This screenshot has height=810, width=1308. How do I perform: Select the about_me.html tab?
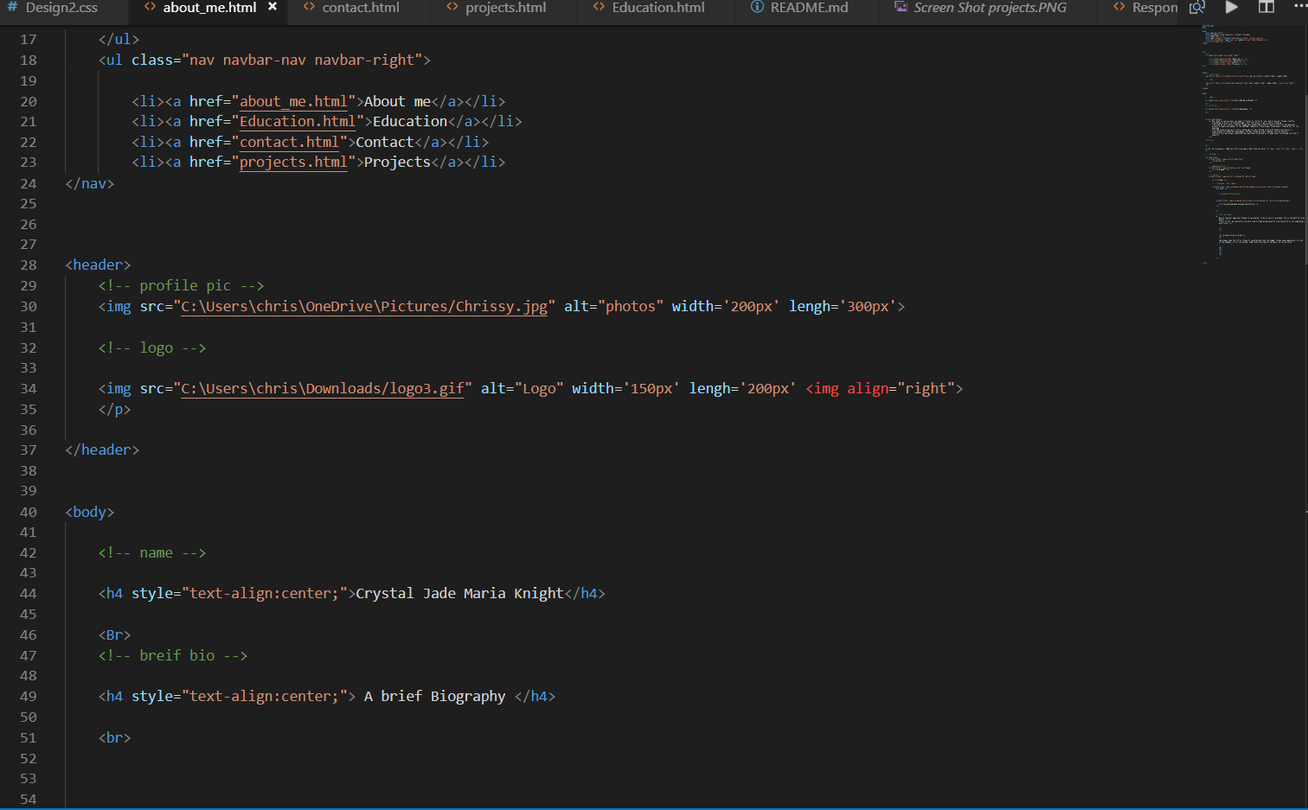point(209,8)
